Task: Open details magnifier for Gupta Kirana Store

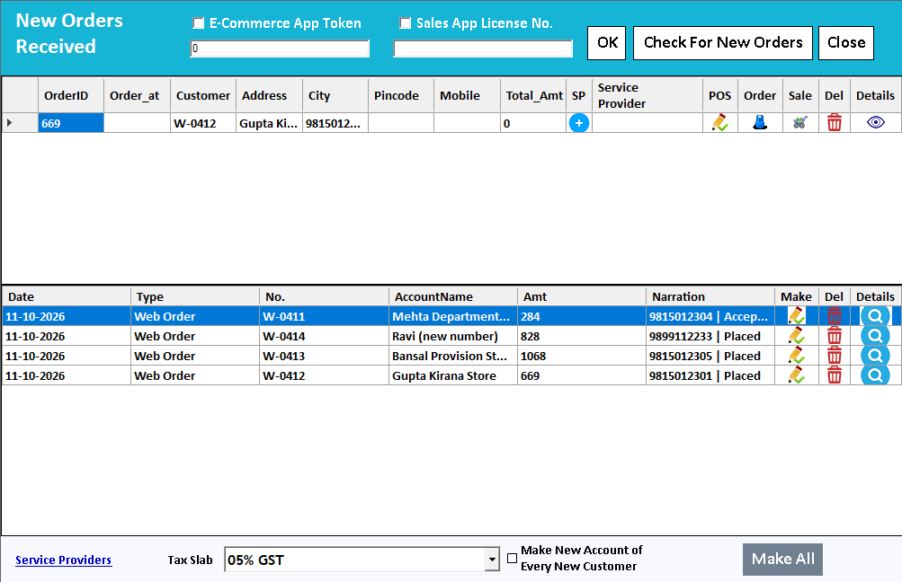Action: [x=875, y=375]
